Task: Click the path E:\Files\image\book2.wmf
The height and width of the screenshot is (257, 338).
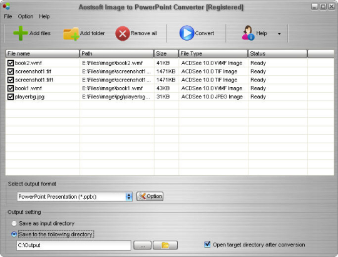Action: pyautogui.click(x=112, y=63)
